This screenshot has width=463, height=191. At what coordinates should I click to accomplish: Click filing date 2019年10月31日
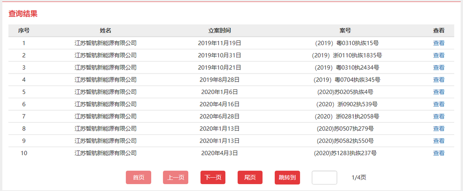[220, 55]
